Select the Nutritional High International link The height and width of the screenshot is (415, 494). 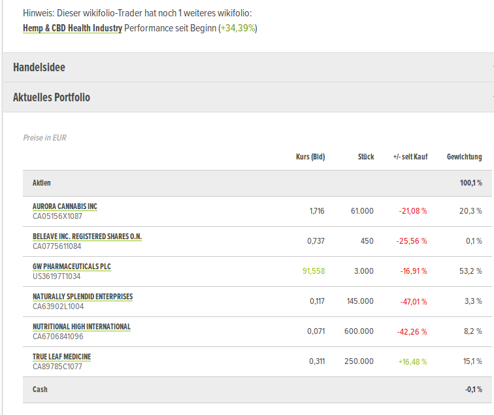click(82, 326)
